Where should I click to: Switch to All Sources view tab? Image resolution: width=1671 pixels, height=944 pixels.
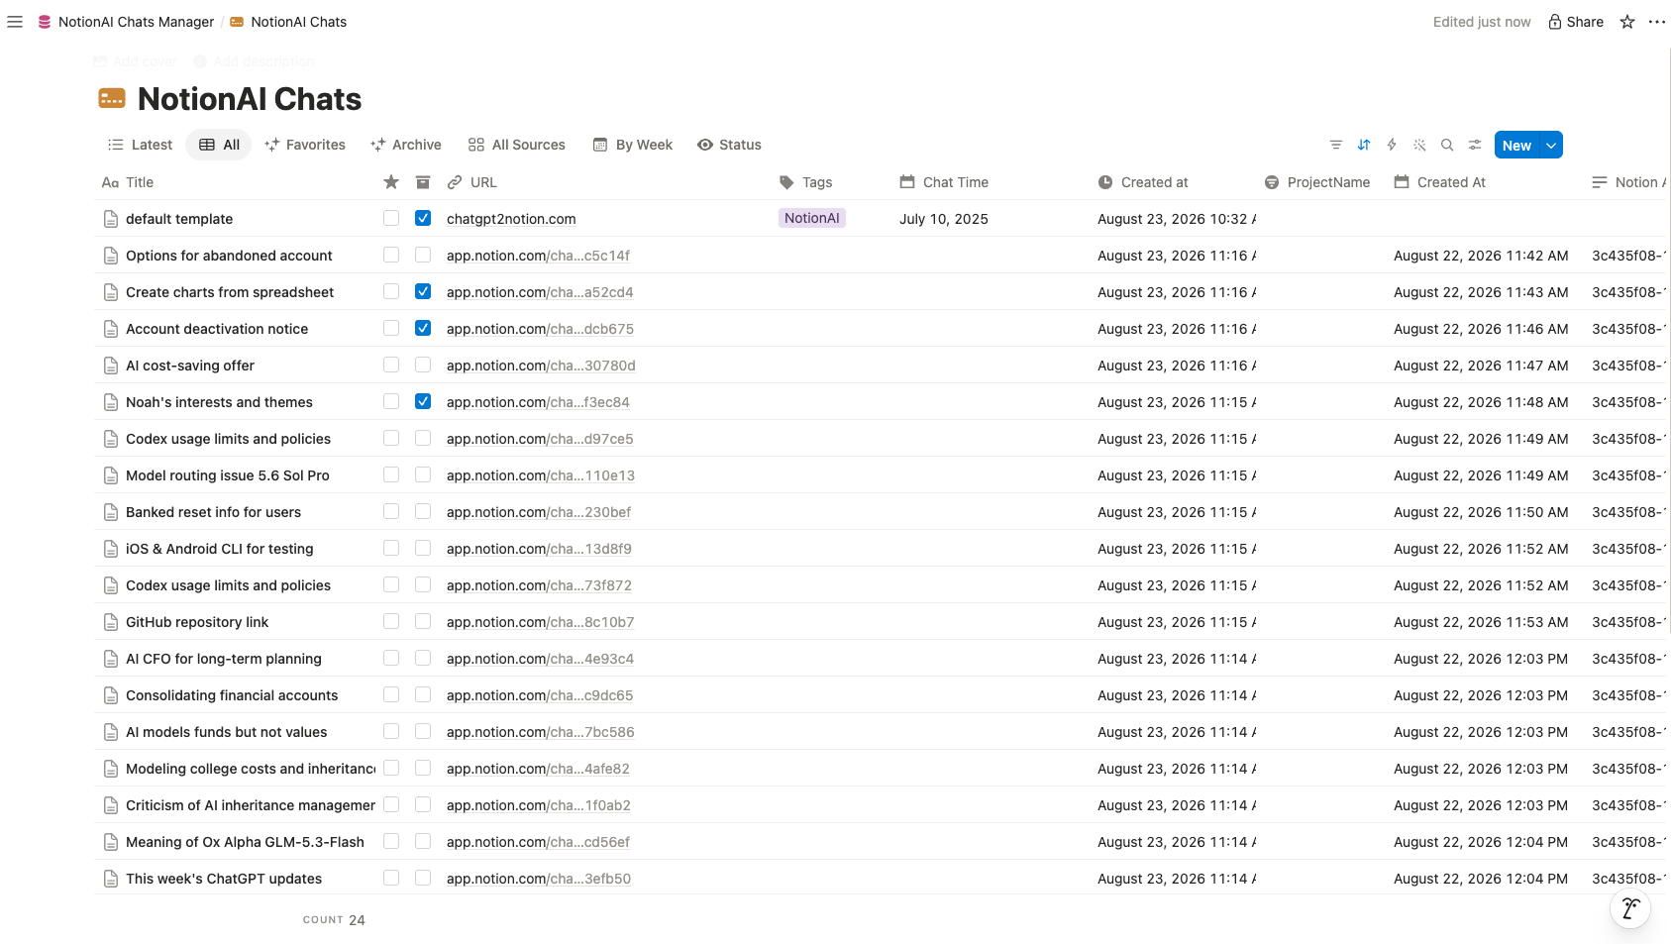(517, 145)
